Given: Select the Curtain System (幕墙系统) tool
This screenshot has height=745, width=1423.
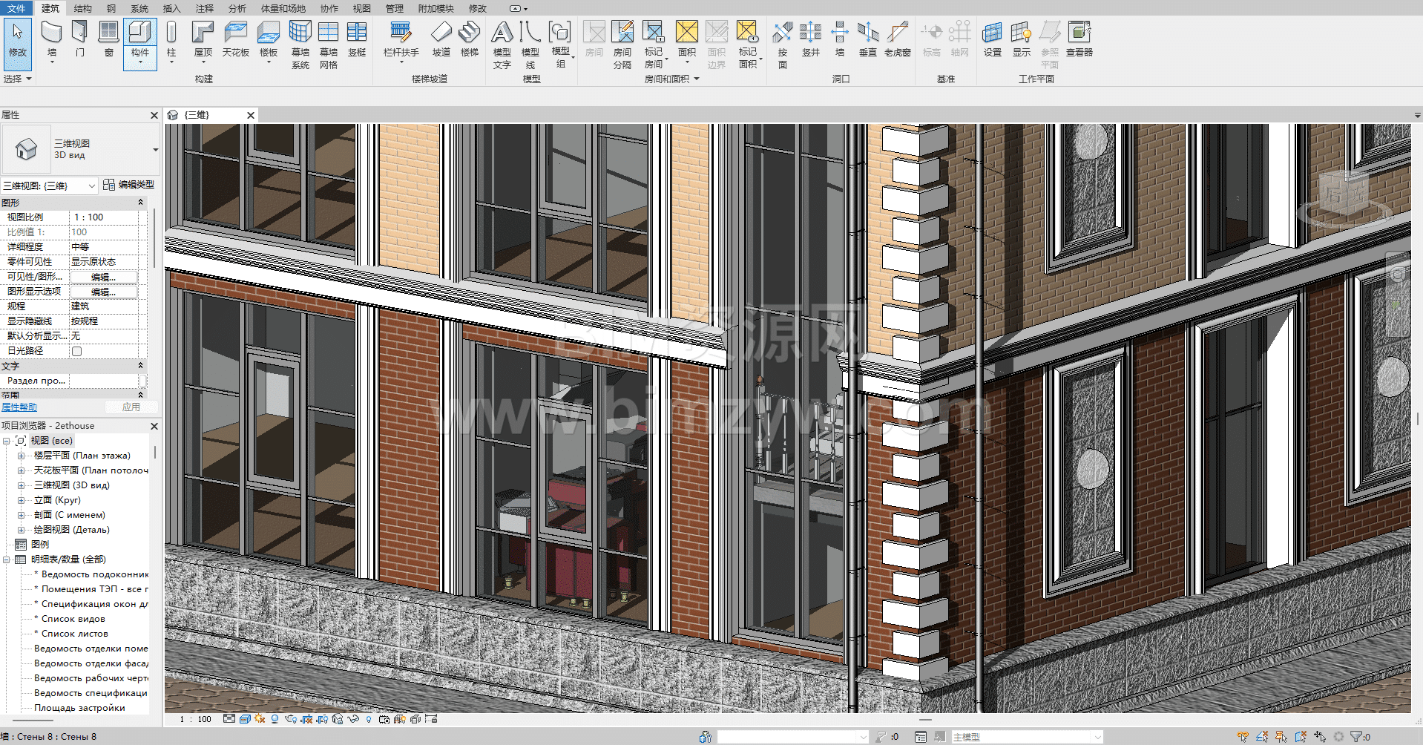Looking at the screenshot, I should point(300,45).
